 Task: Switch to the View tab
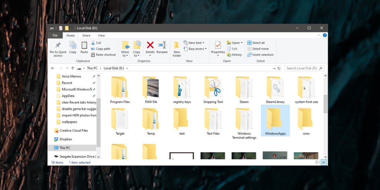(x=101, y=35)
